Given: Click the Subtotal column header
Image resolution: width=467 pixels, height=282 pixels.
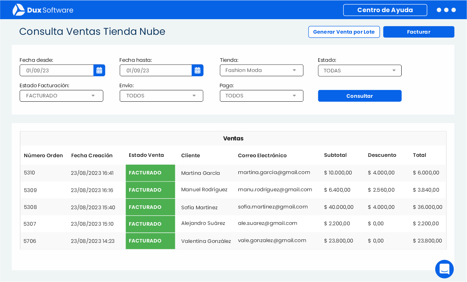Looking at the screenshot, I should pos(335,155).
